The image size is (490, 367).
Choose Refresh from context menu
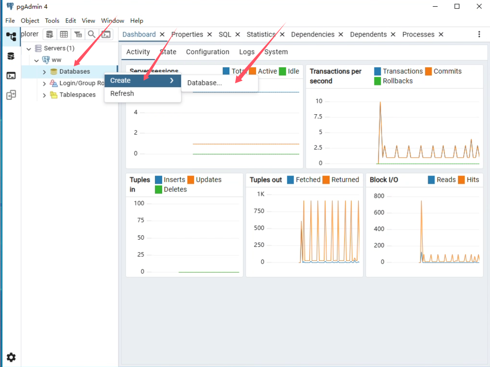pyautogui.click(x=143, y=93)
